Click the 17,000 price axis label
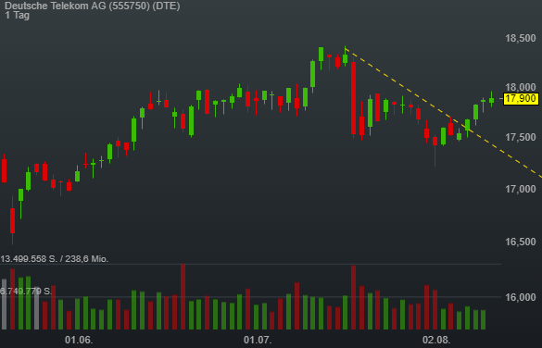Image resolution: width=542 pixels, height=348 pixels. [521, 189]
